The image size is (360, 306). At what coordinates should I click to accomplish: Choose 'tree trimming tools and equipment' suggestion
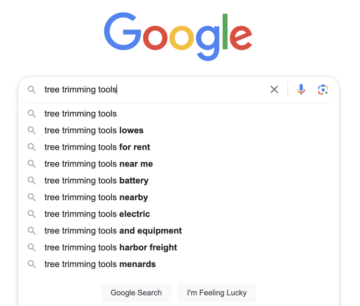tap(113, 231)
